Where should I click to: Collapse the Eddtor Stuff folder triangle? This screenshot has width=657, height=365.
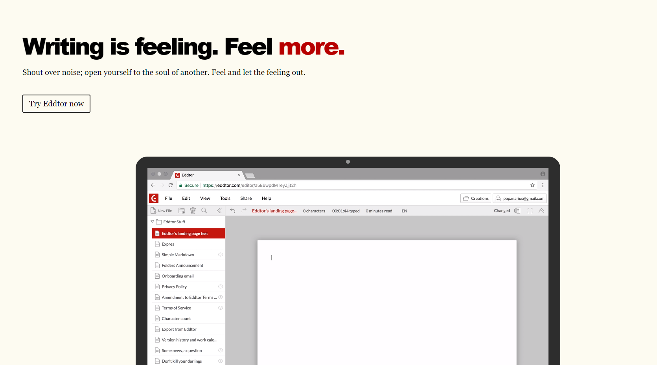tap(152, 222)
